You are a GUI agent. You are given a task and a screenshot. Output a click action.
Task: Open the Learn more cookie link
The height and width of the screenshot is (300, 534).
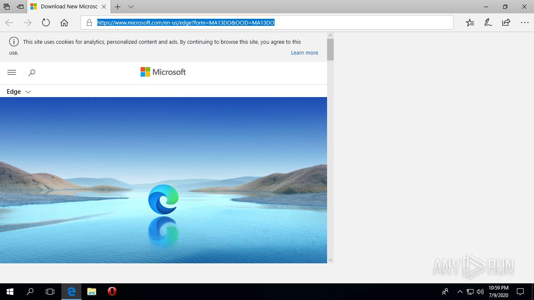click(x=305, y=53)
